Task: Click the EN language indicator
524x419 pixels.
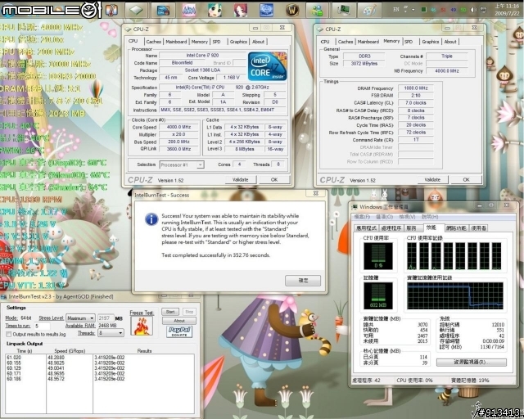Action: click(x=396, y=10)
